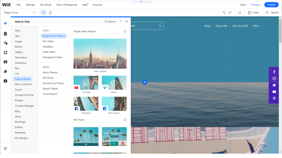Open the Tools panel button
Screen dimensions: 282x158
(x=254, y=13)
